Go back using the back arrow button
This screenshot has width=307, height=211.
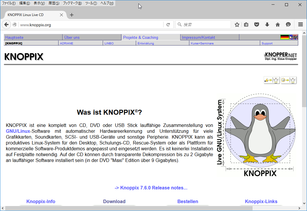[6, 25]
